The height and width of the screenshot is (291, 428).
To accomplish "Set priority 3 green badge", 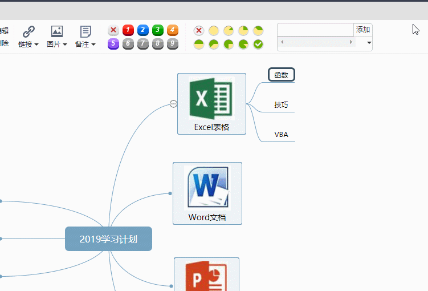I will pos(157,30).
